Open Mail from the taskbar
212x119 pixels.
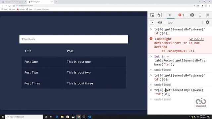pos(73,117)
